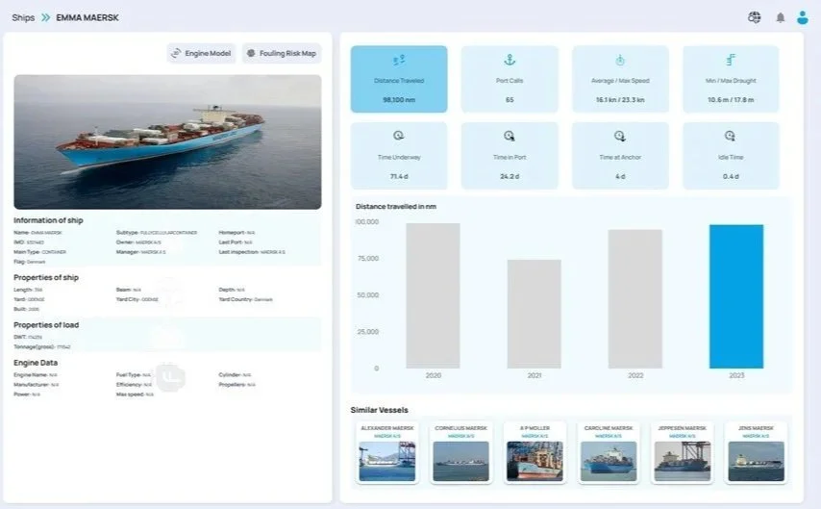This screenshot has height=509, width=821.
Task: Click the 25,000 axis label
Action: click(x=368, y=332)
